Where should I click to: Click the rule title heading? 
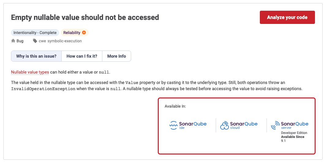click(85, 17)
